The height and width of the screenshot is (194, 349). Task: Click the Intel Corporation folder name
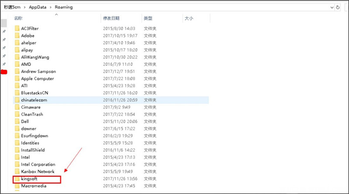[x=38, y=164]
